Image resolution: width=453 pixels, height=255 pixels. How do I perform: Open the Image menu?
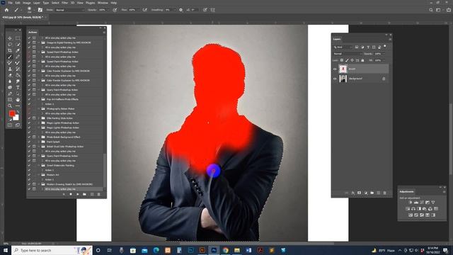click(x=27, y=3)
